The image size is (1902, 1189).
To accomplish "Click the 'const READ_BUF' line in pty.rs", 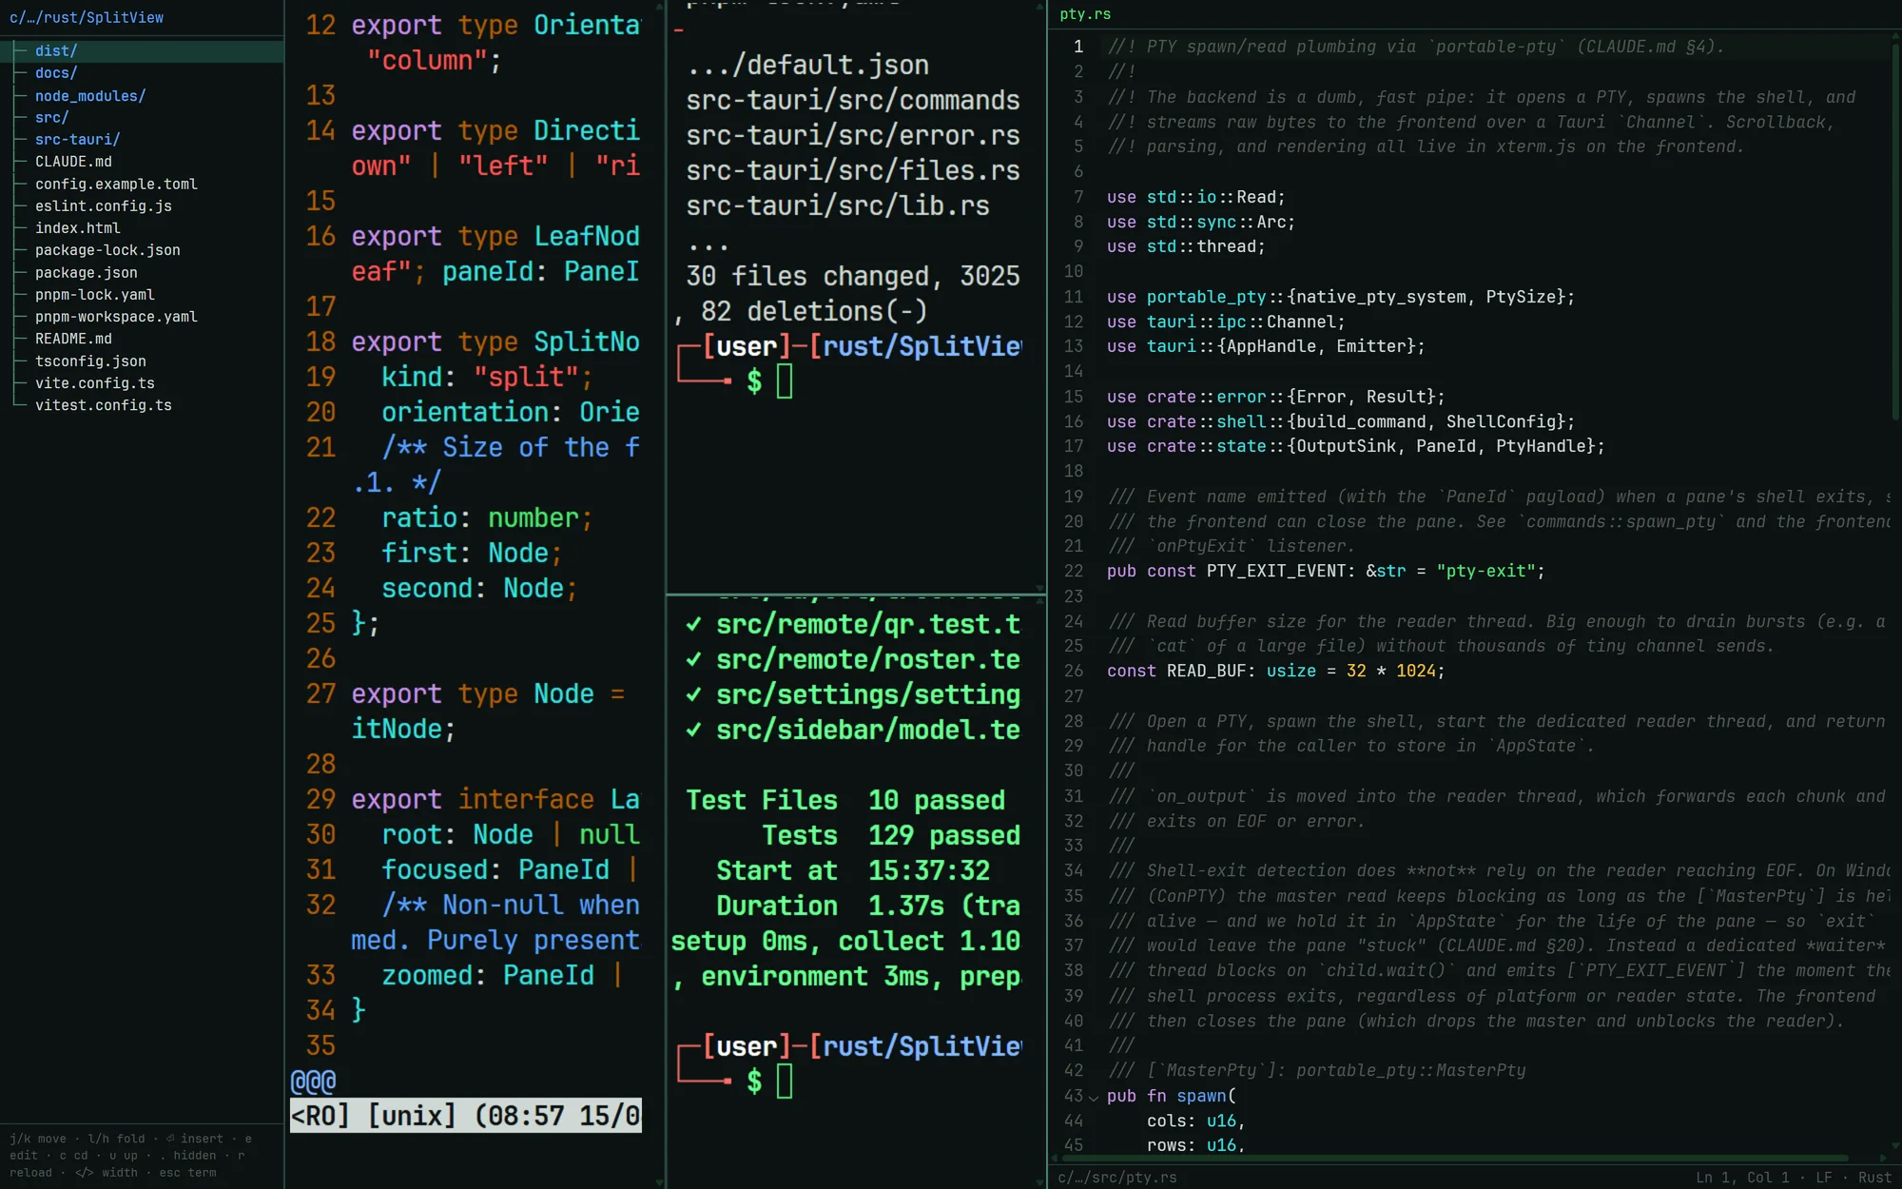I will point(1275,671).
